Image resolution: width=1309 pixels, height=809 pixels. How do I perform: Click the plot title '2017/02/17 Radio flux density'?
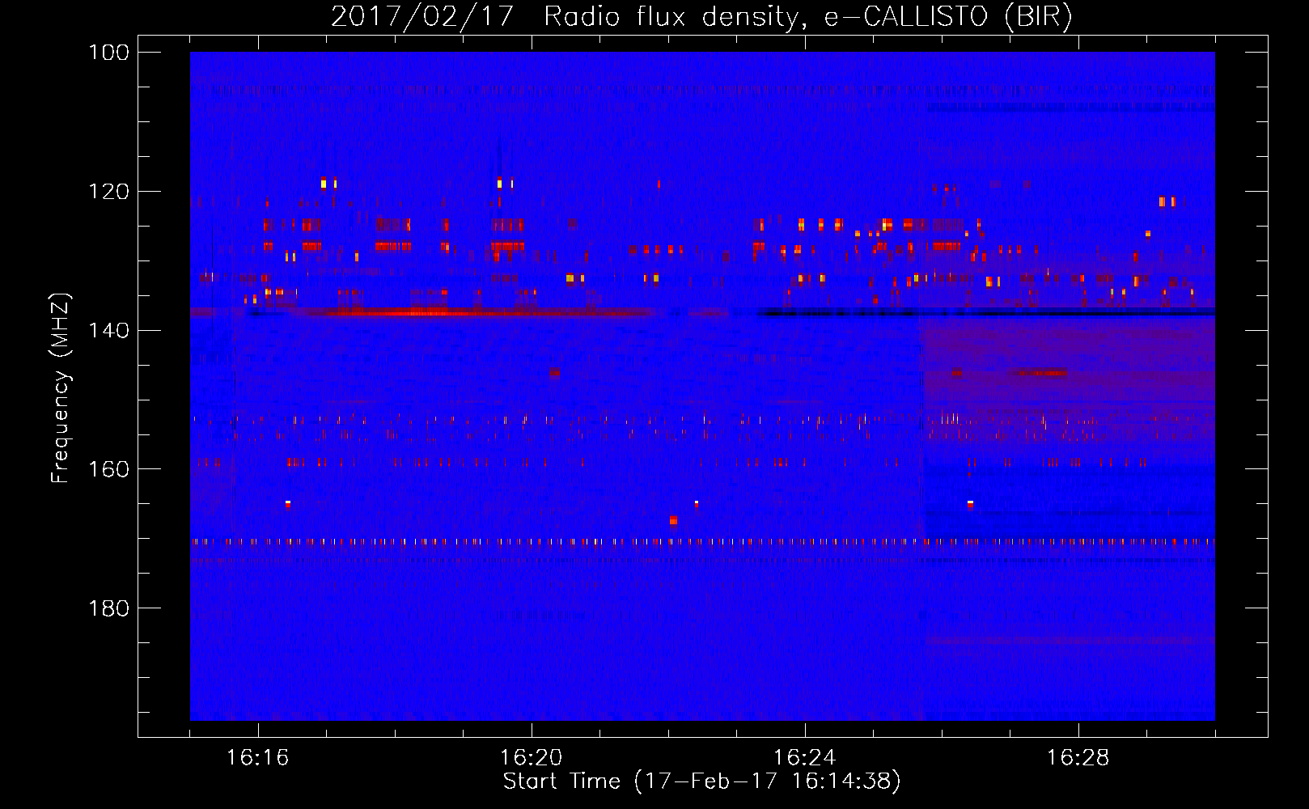(701, 16)
